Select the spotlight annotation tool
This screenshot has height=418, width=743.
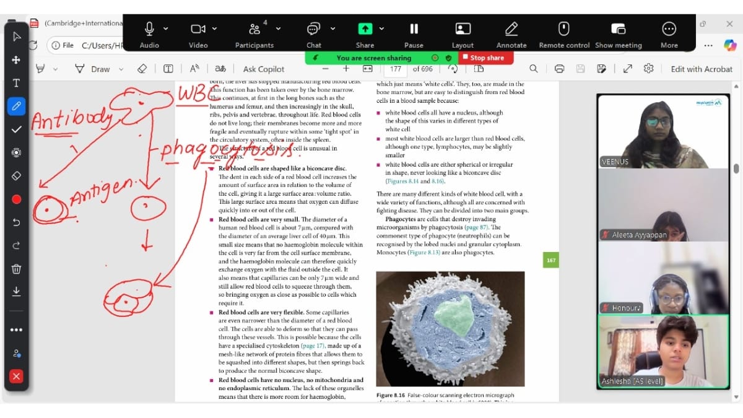pyautogui.click(x=16, y=152)
